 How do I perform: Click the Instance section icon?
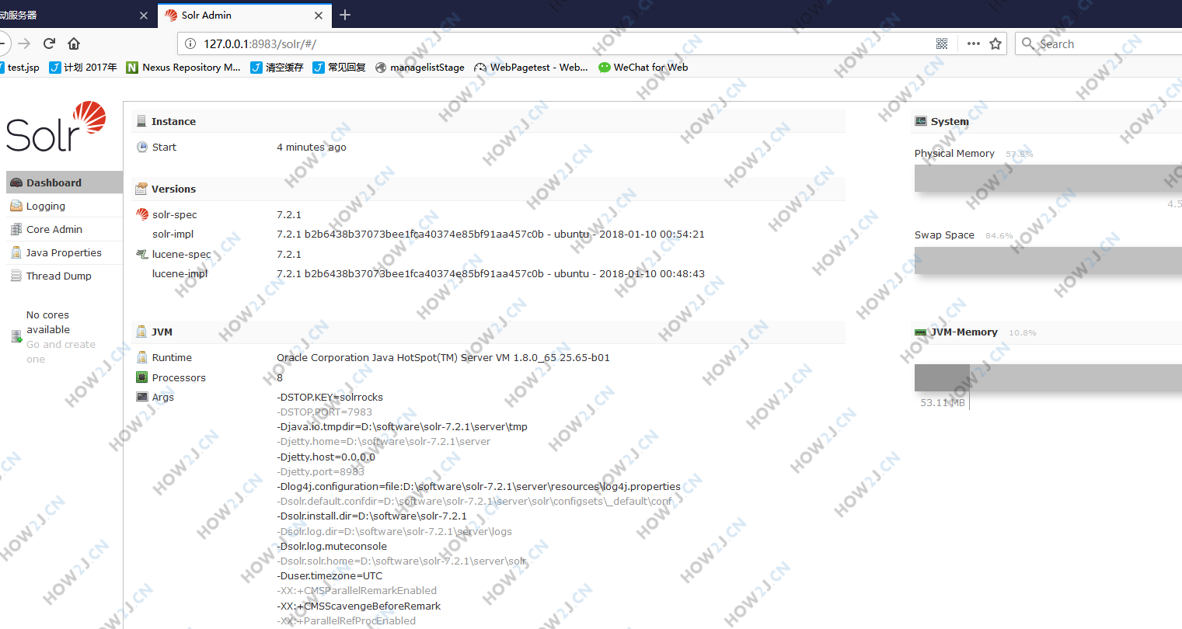click(x=141, y=121)
